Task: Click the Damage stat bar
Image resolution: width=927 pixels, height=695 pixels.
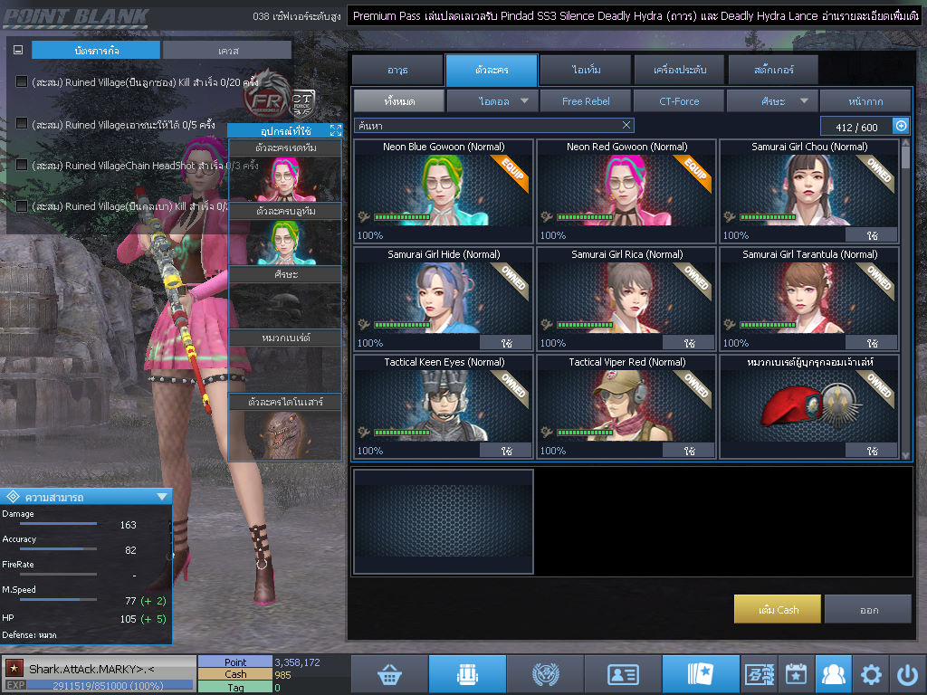Action: point(58,524)
